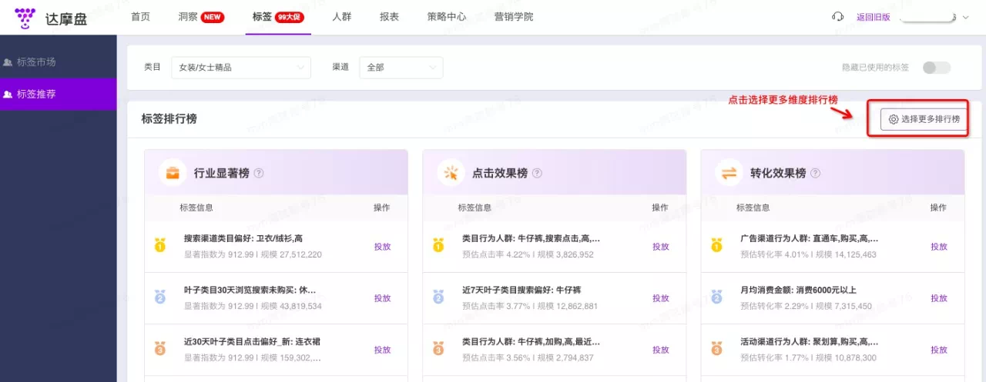Screen dimensions: 986x382
Task: Click bronze medal beside 连衣裙 tag
Action: (160, 349)
